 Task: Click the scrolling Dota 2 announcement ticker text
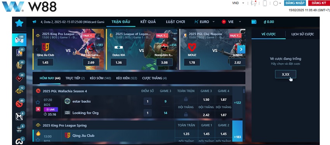(72, 22)
